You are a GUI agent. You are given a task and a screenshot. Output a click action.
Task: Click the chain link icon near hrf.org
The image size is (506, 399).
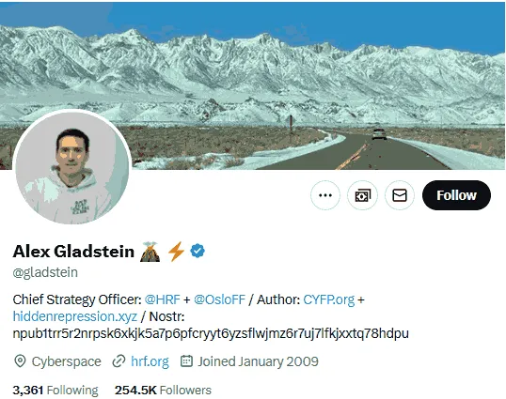(119, 361)
